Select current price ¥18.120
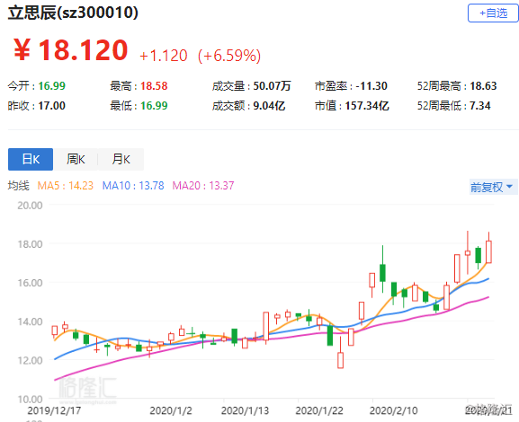The image size is (519, 422). [x=70, y=50]
